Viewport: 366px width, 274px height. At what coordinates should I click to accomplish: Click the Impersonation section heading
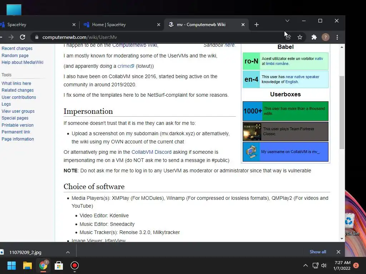[88, 111]
